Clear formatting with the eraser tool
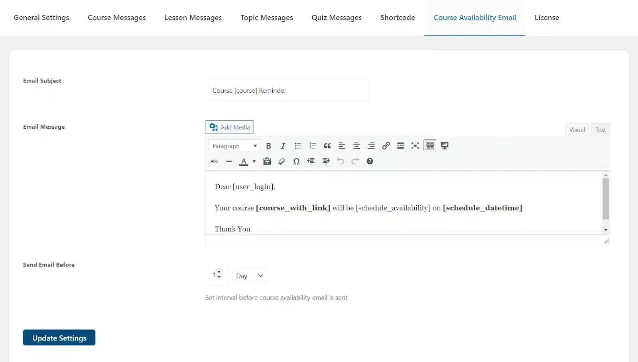The height and width of the screenshot is (362, 638). coord(282,161)
